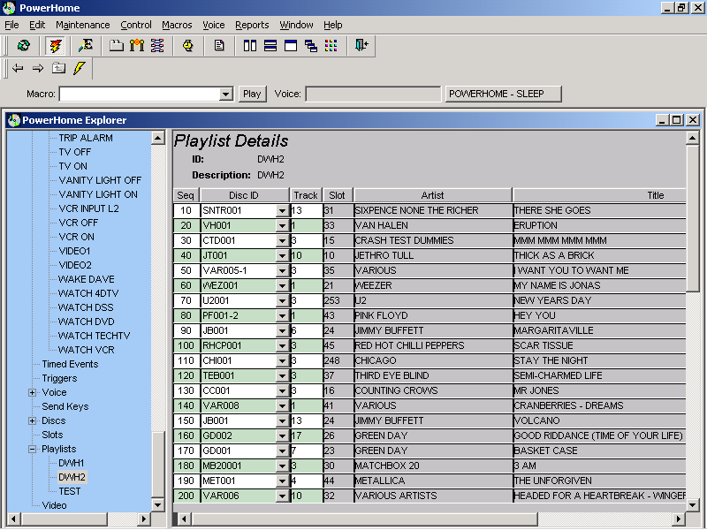Go back with the left arrow icon
Viewport: 707px width, 530px height.
click(x=18, y=68)
